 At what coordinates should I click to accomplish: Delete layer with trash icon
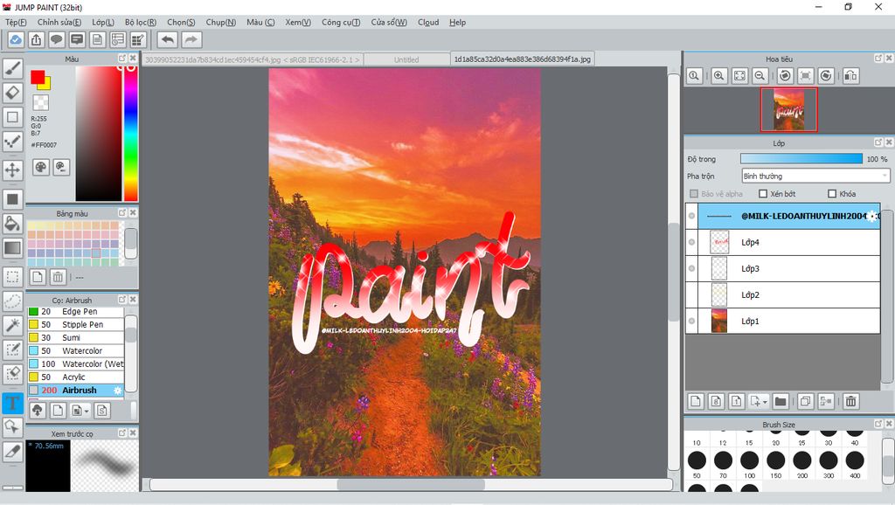[x=850, y=402]
